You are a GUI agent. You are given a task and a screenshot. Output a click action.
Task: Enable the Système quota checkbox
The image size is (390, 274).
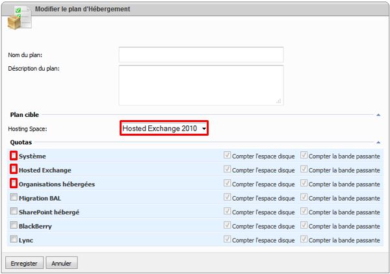pyautogui.click(x=14, y=156)
